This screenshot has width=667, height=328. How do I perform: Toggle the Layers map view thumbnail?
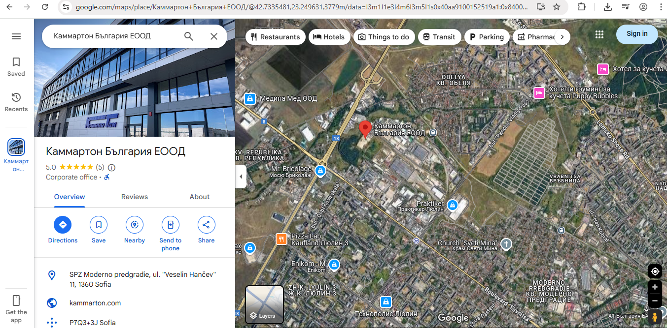coord(264,304)
